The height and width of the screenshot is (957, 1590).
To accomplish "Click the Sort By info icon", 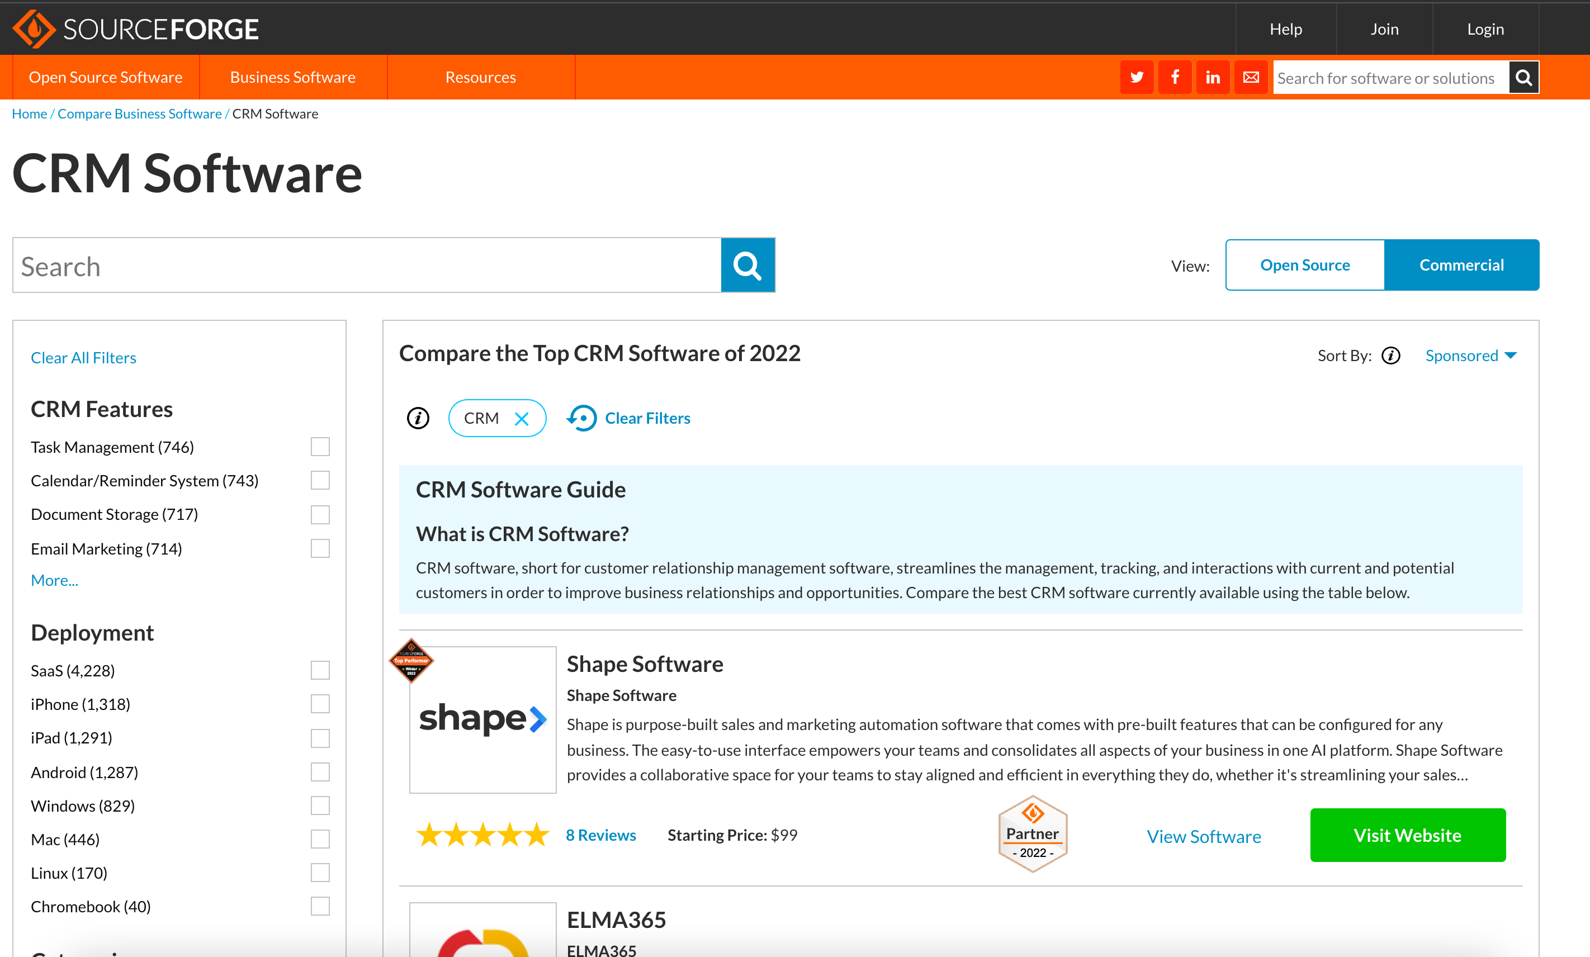I will coord(1391,356).
